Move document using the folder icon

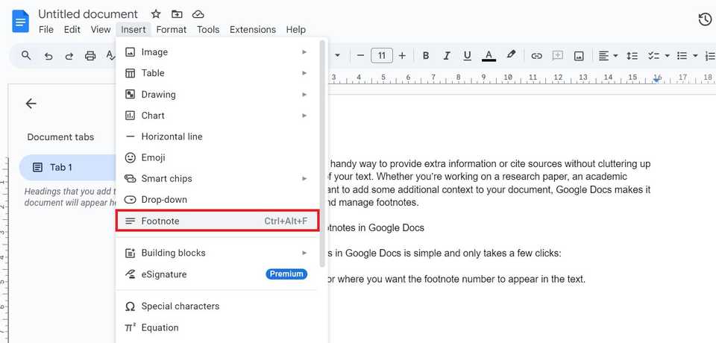[x=177, y=14]
